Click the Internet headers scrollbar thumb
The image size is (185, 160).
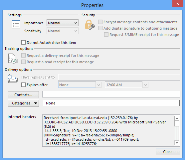[177, 123]
